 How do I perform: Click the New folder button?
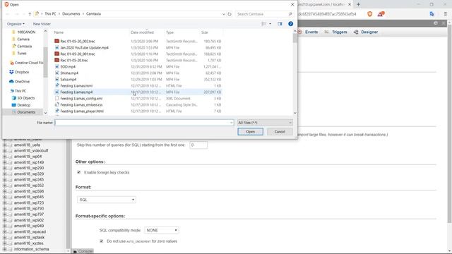coord(42,24)
